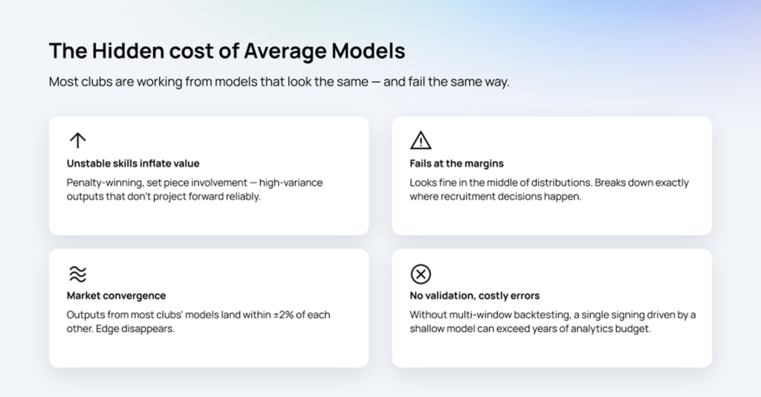Viewport: 761px width, 397px height.
Task: Click the '±2% of each other' description
Action: pyautogui.click(x=198, y=321)
